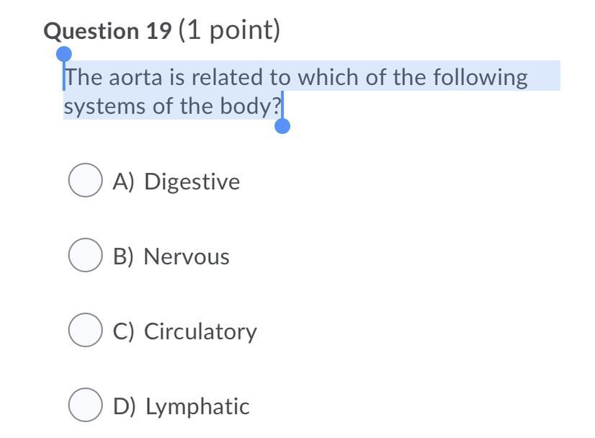This screenshot has width=595, height=438.
Task: Pick the Circulatory radio button
Action: tap(84, 331)
